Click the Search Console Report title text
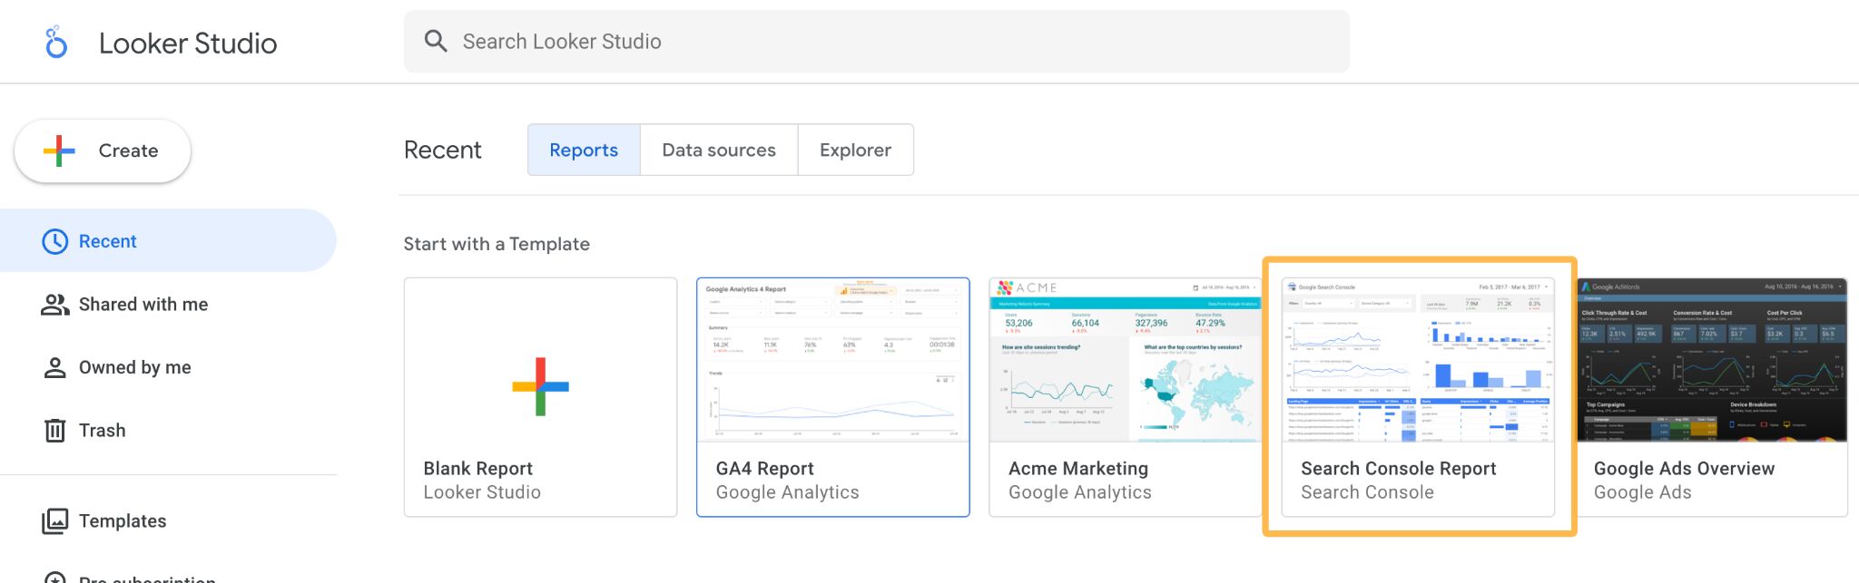This screenshot has height=583, width=1859. pyautogui.click(x=1398, y=469)
